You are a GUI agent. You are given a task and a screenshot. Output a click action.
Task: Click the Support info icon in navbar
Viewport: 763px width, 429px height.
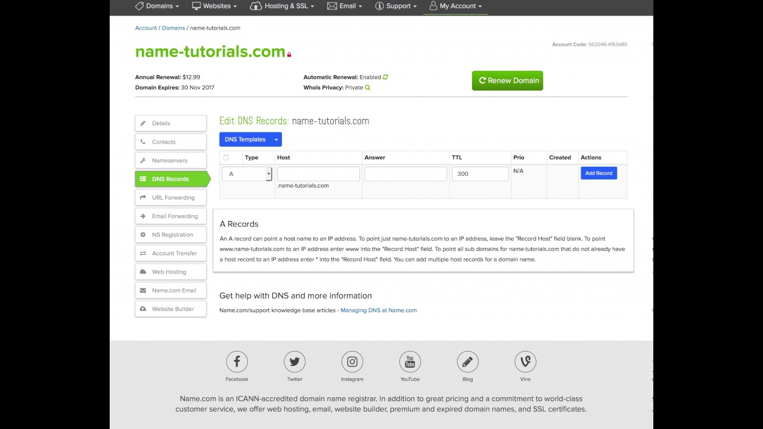click(x=379, y=6)
